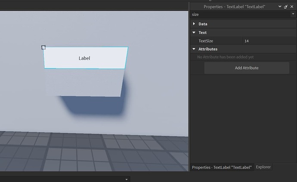
Task: Click into the command bar input
Action: click(x=62, y=179)
